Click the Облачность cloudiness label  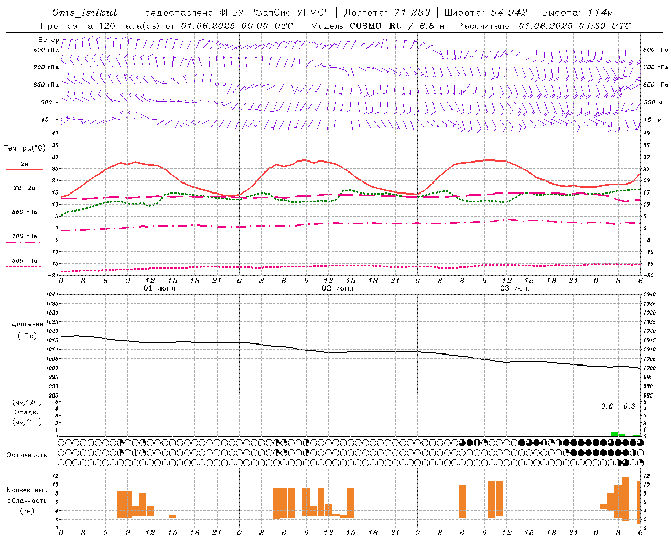(x=27, y=455)
